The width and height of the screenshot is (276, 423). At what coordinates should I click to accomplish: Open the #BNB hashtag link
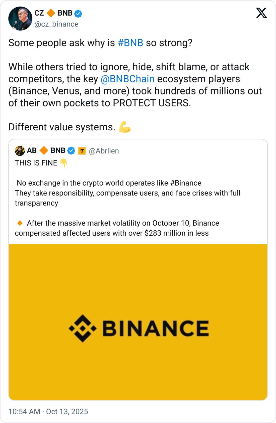(x=130, y=43)
